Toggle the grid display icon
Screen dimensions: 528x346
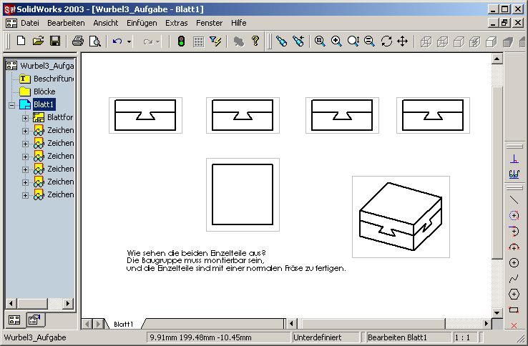click(x=199, y=41)
